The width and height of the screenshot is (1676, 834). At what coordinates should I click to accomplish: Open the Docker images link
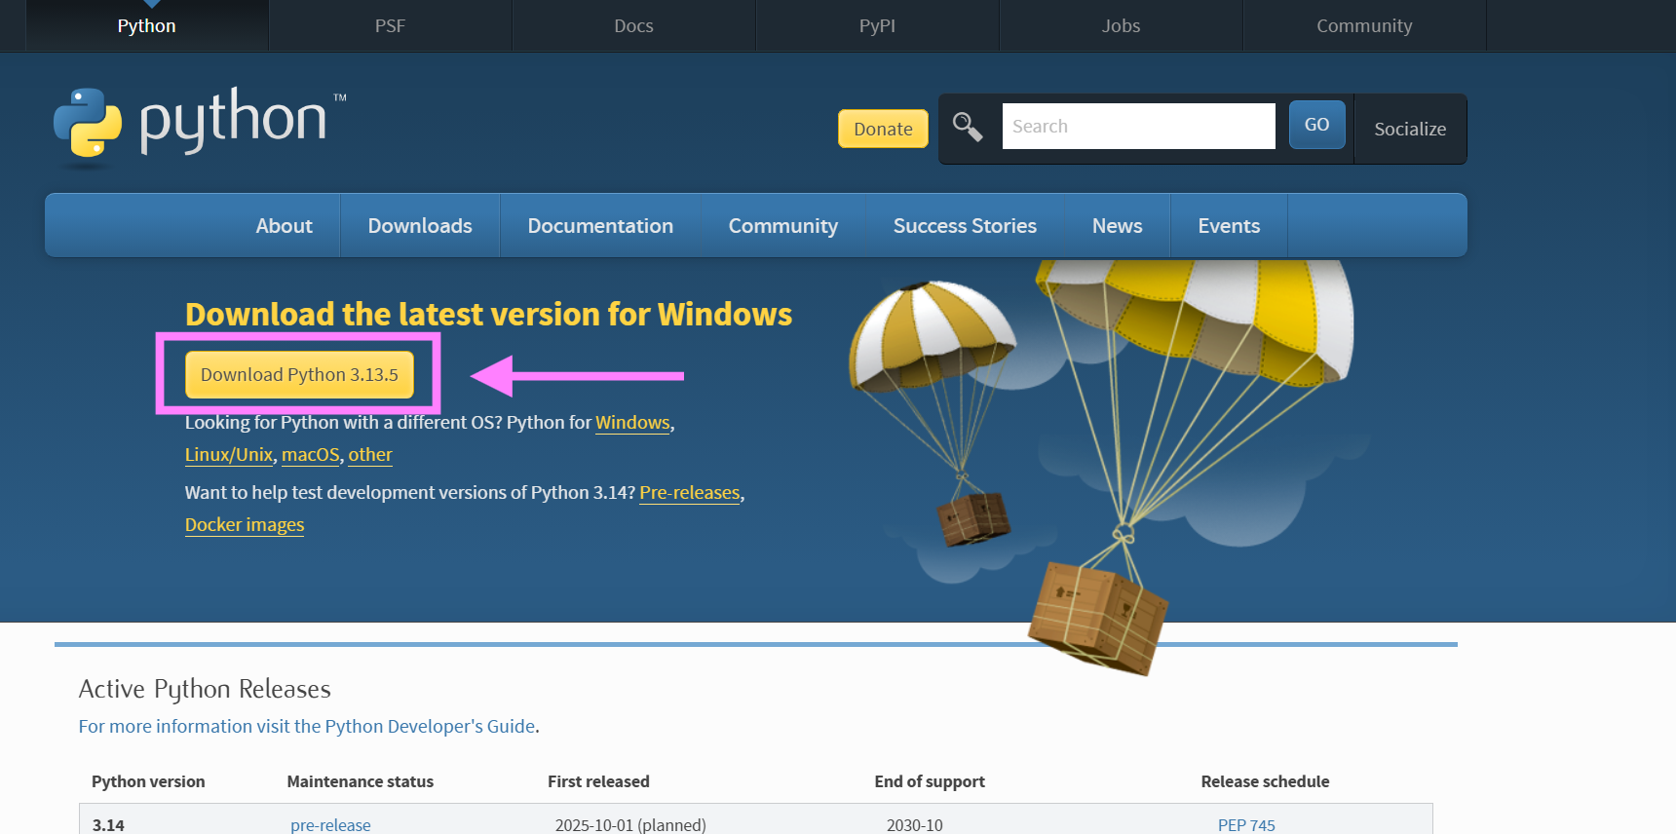pyautogui.click(x=245, y=524)
